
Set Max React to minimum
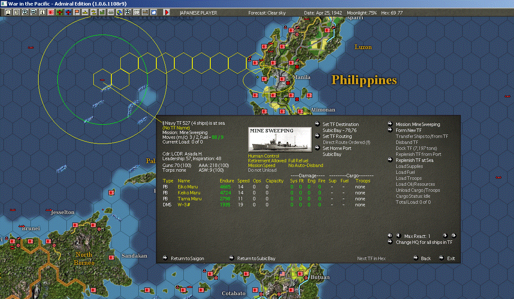pos(390,236)
